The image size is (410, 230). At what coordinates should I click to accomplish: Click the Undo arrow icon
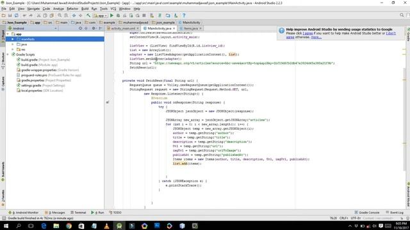point(24,15)
